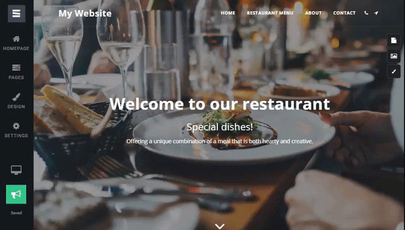This screenshot has width=405, height=230.
Task: Select the Special dishes! subtitle text
Action: 220,127
